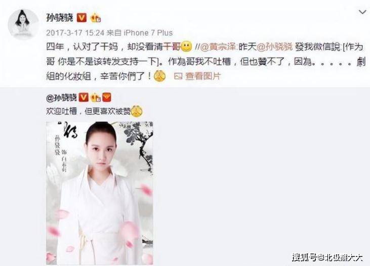The width and height of the screenshot is (370, 266).
Task: Click membership badge in original post header
Action: coord(96,98)
